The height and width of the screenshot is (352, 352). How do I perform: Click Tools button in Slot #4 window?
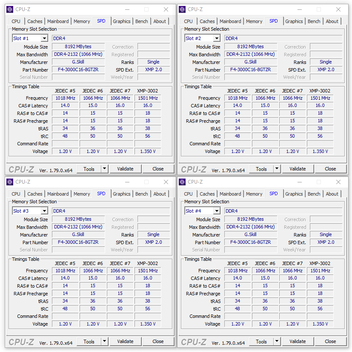261,341
